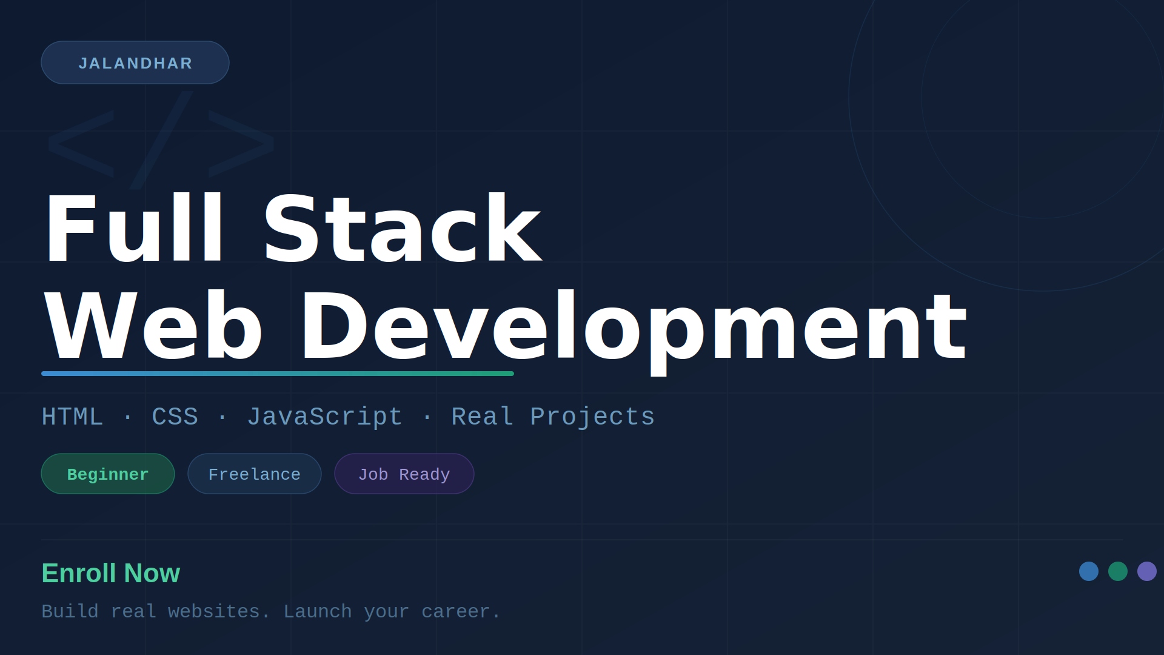Expand the JALANDHAR location badge
Screen dimensions: 1164x655
[135, 62]
